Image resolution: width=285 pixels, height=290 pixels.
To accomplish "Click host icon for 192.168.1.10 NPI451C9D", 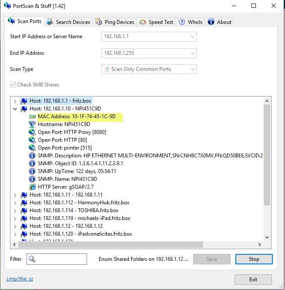I will coord(24,109).
